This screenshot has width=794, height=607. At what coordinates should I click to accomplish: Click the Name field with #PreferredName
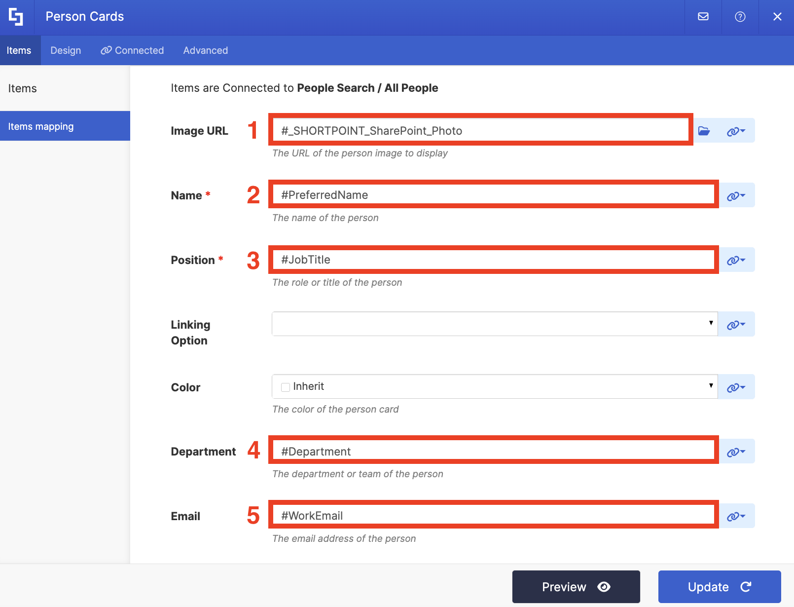[x=494, y=194]
